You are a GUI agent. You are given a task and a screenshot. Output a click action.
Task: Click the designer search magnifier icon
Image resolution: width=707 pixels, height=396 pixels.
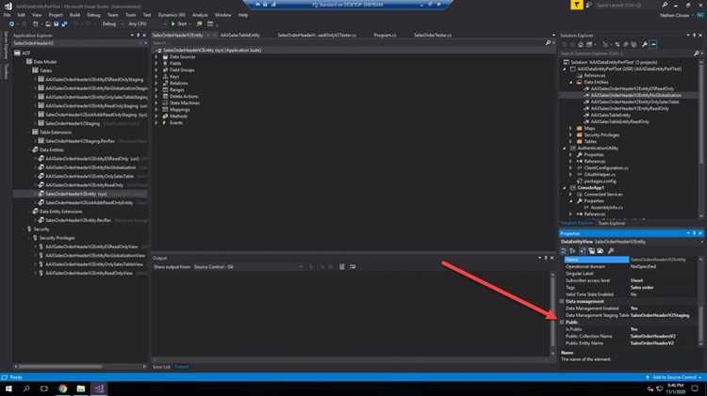pyautogui.click(x=549, y=42)
